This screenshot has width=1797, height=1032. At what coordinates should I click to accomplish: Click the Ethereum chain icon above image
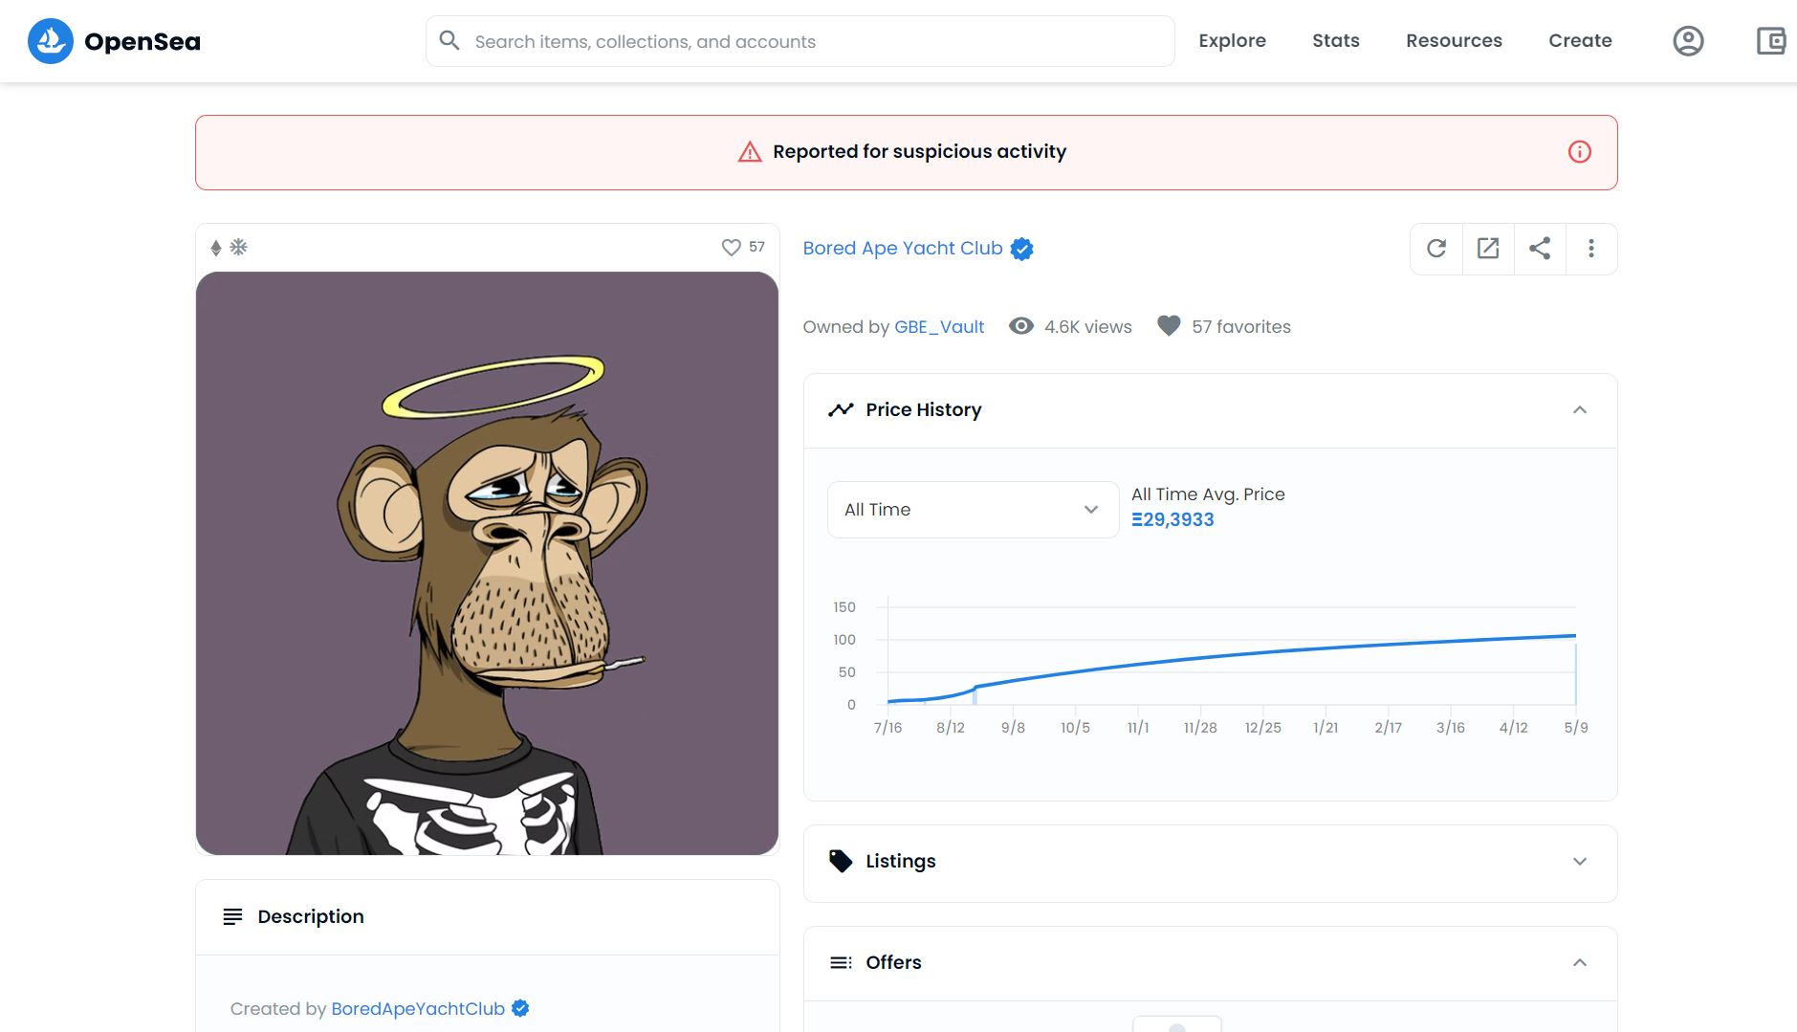point(216,248)
